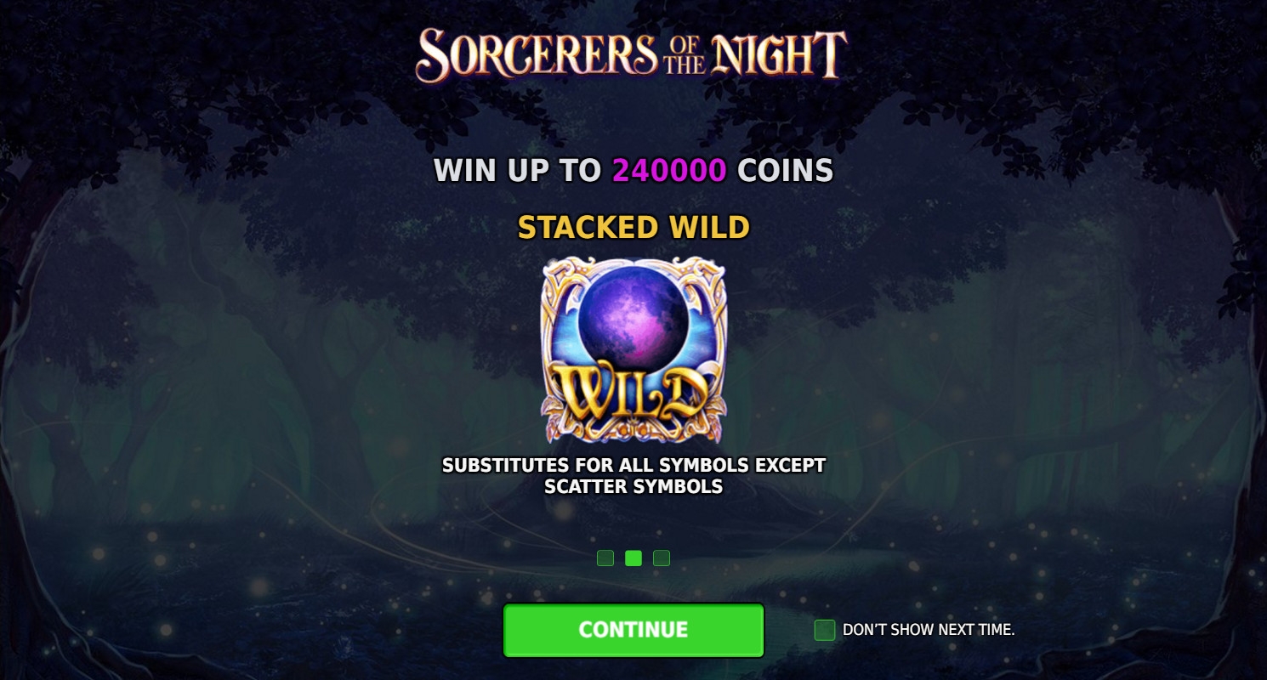Click the Don't Show Next Time label

click(929, 630)
